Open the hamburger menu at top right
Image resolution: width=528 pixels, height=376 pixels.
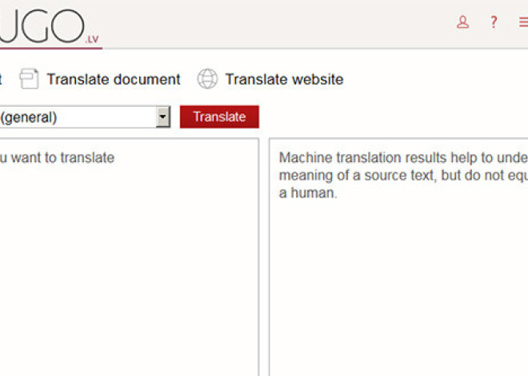tap(522, 22)
